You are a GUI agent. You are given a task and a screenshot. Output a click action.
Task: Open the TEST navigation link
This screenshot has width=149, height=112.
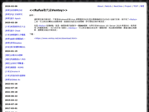[135, 6]
